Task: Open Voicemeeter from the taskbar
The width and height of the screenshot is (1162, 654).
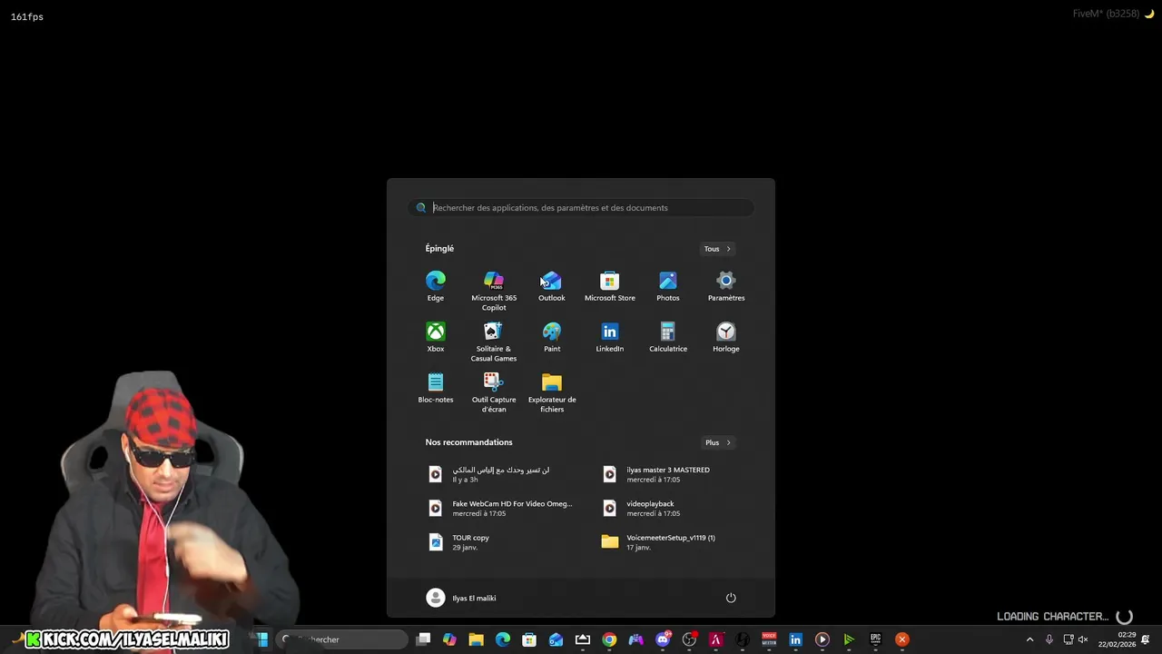Action: (769, 639)
